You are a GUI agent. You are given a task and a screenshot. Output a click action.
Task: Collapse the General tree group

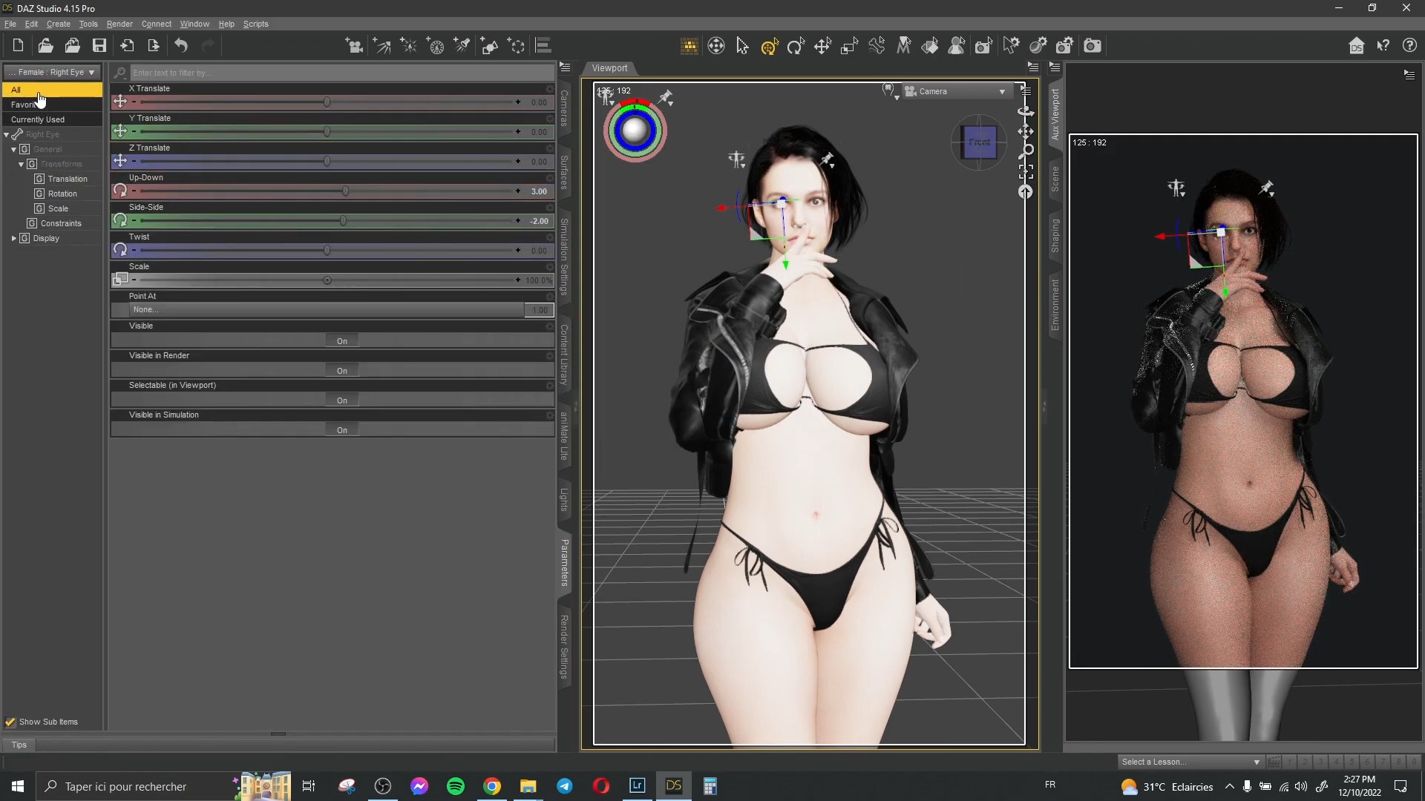(13, 150)
